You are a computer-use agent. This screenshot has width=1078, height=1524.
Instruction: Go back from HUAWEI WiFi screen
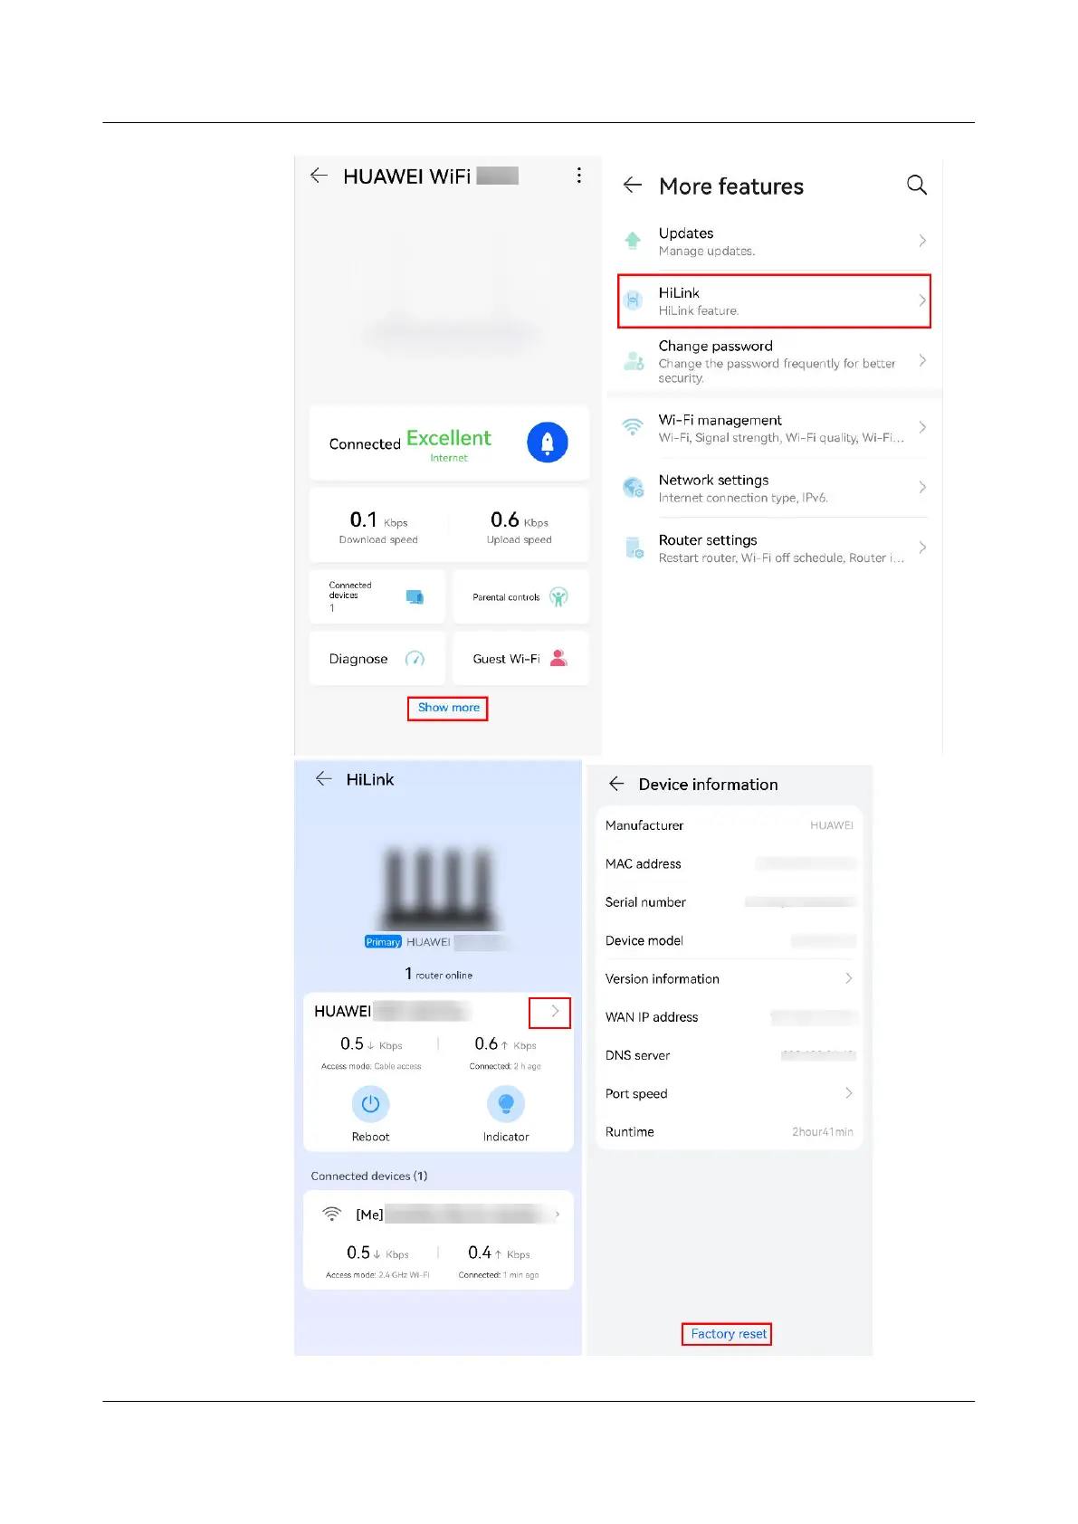pos(319,176)
